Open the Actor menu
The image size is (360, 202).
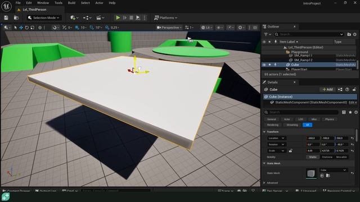coord(99,3)
